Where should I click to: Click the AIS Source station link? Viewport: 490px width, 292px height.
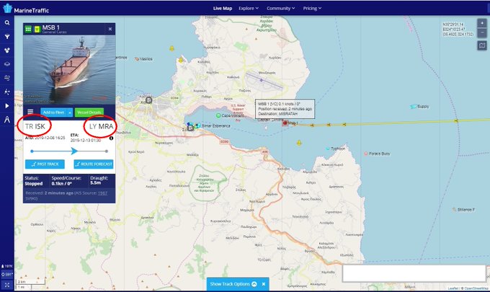pos(102,193)
